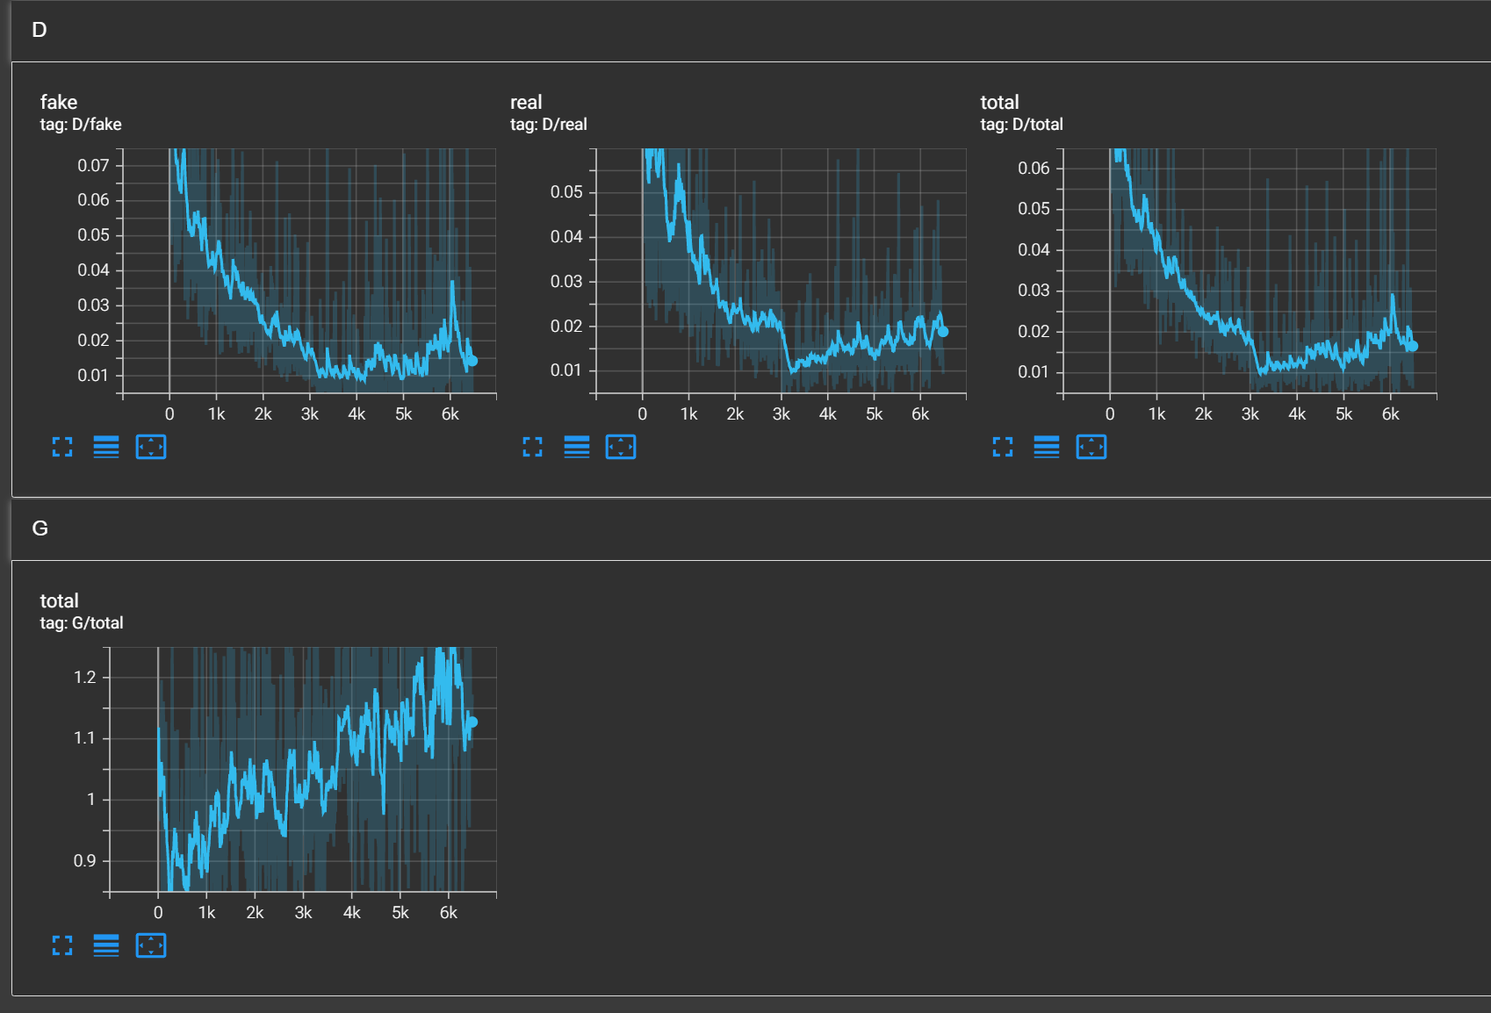The image size is (1491, 1013).
Task: Expand the D/fake chart to full size
Action: pos(62,447)
